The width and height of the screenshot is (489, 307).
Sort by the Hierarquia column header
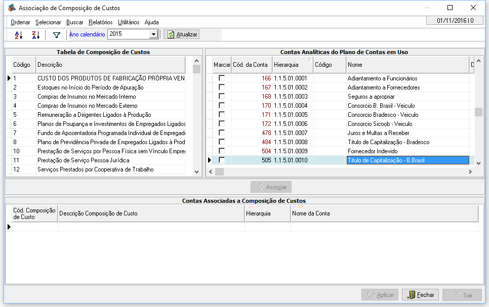click(292, 65)
